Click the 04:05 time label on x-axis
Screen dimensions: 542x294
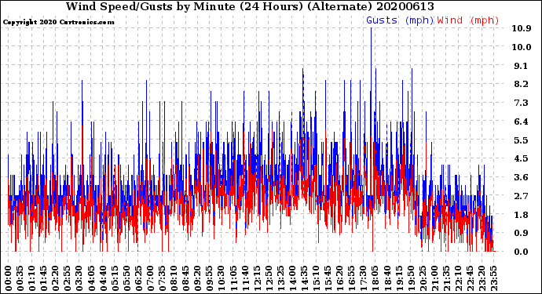(x=91, y=278)
